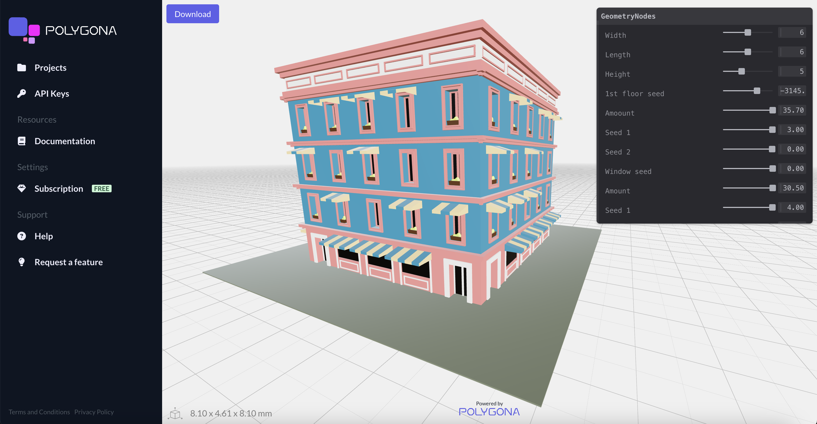Click the bounding box dimensions cube icon

tap(175, 413)
